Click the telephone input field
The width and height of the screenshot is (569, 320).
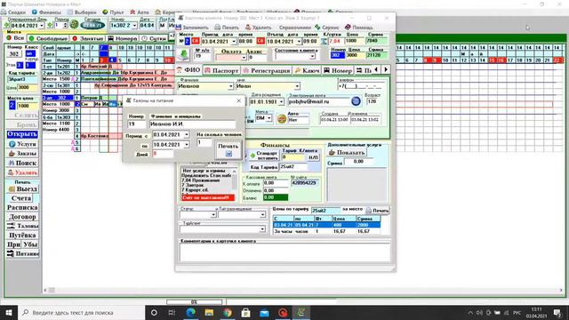[360, 86]
